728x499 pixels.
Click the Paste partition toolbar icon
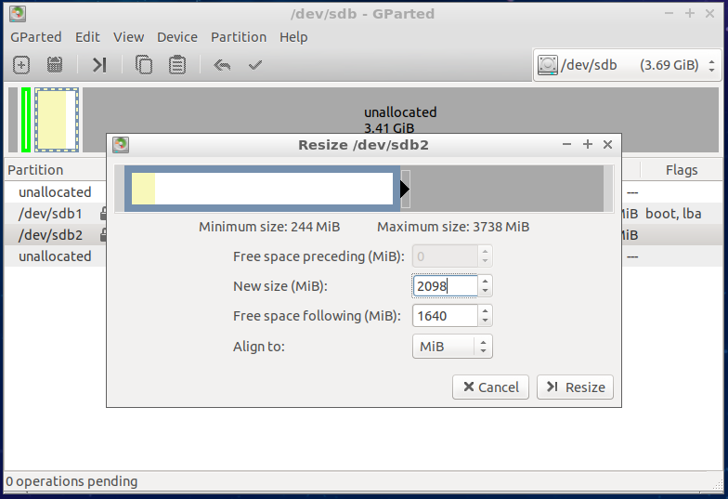(x=177, y=65)
